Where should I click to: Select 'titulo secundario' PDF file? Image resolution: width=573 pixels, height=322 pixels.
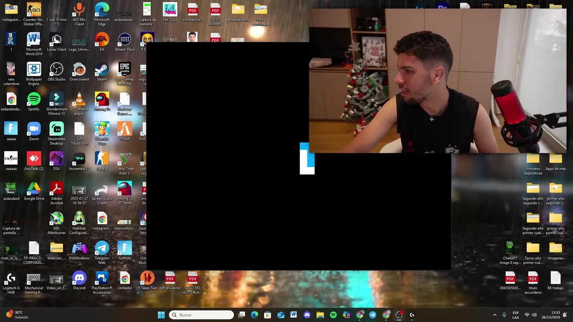[533, 283]
